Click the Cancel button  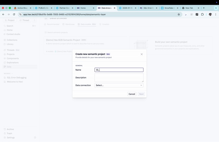tap(132, 94)
